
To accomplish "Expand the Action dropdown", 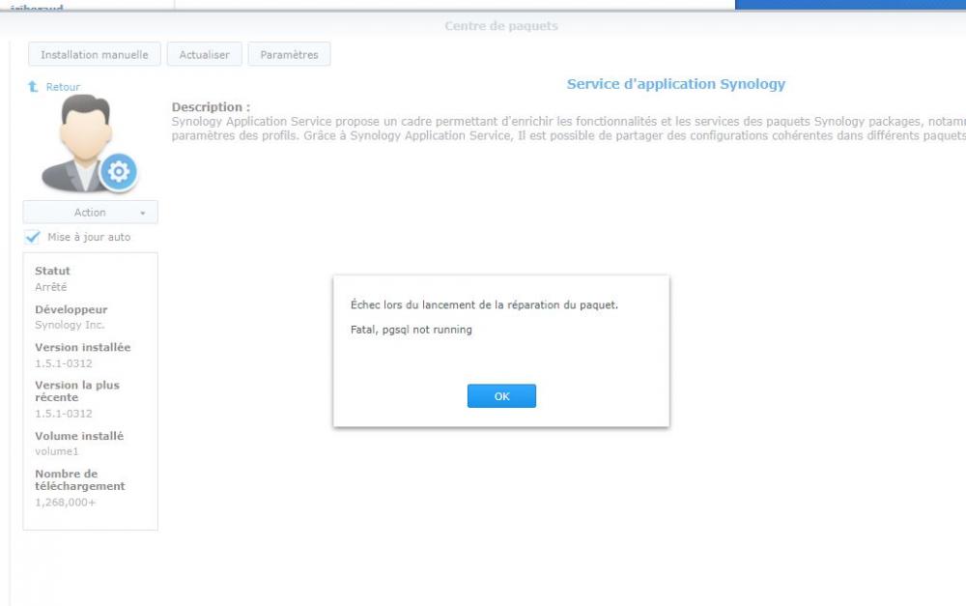I will pyautogui.click(x=90, y=212).
